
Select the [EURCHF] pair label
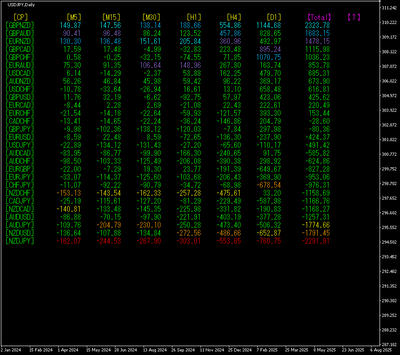click(20, 113)
